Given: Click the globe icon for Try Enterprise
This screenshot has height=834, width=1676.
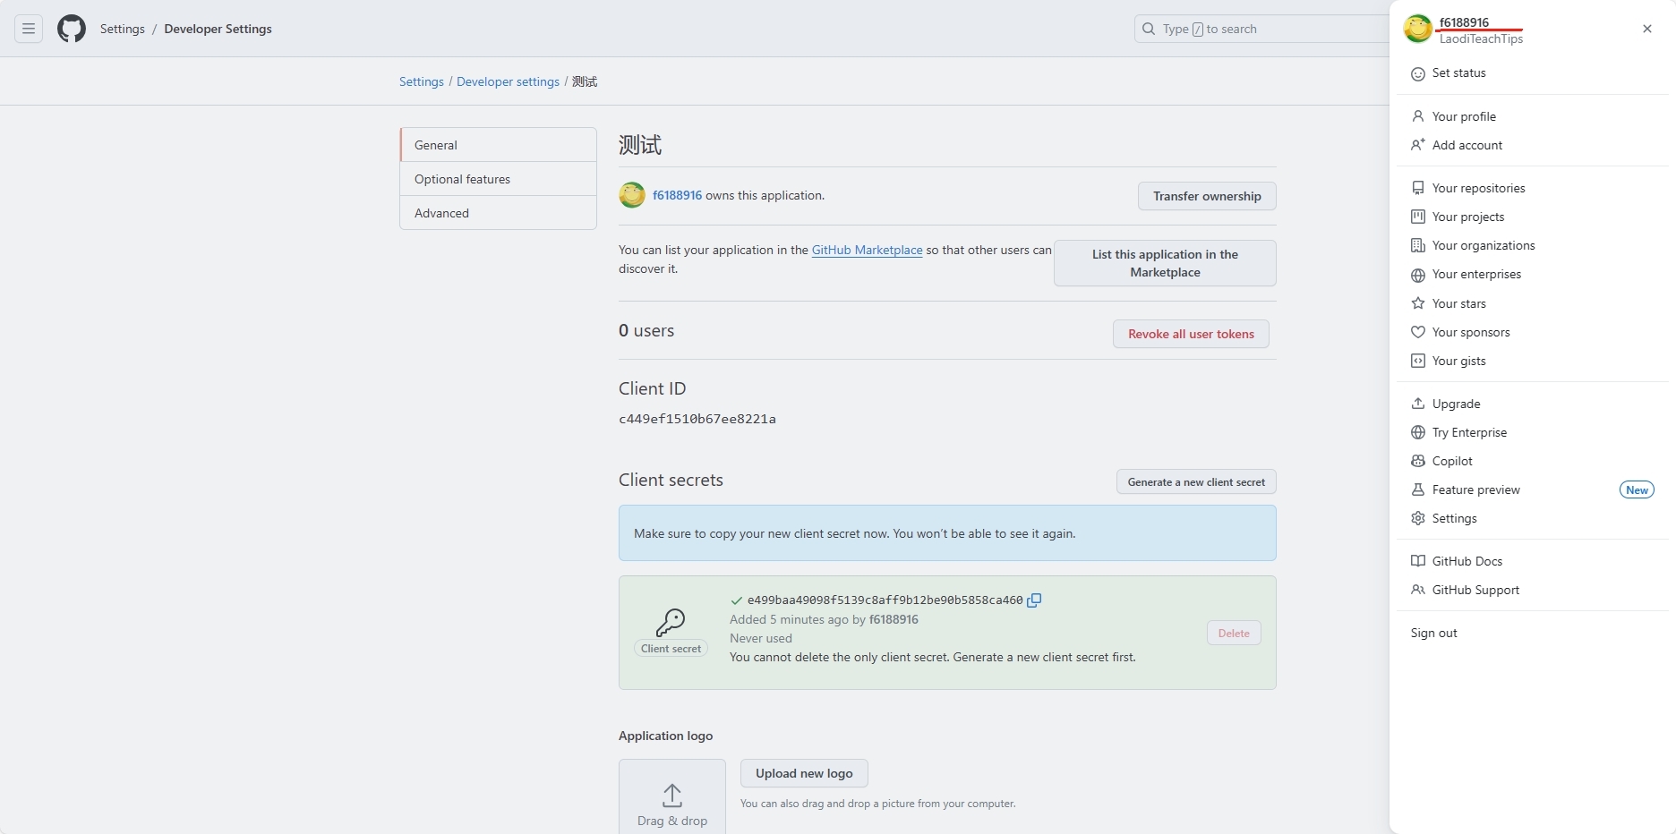Looking at the screenshot, I should point(1418,432).
